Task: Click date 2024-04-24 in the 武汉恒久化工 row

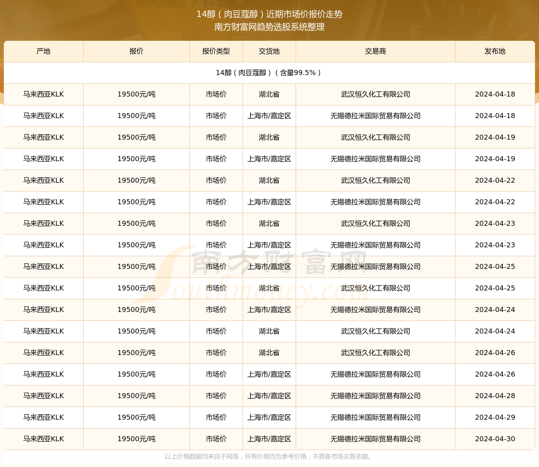Action: pyautogui.click(x=495, y=331)
